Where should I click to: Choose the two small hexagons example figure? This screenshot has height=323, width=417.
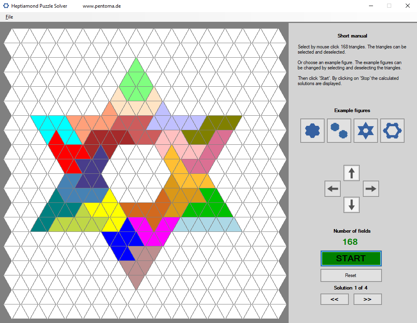[x=339, y=130]
